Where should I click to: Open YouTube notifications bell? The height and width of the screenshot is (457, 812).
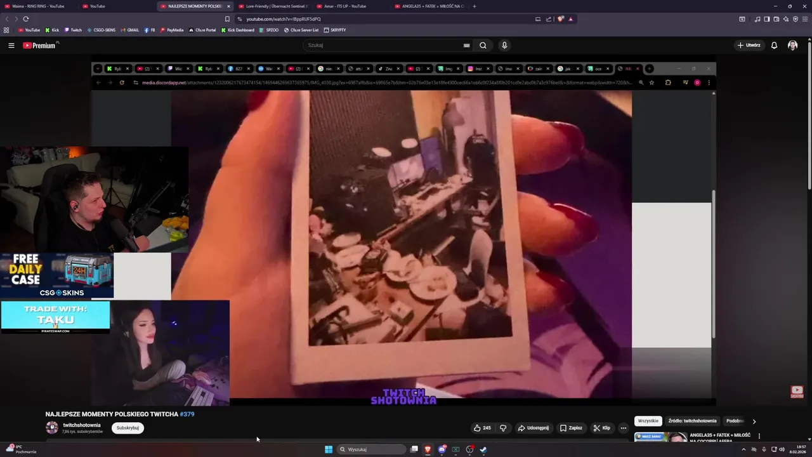click(774, 45)
